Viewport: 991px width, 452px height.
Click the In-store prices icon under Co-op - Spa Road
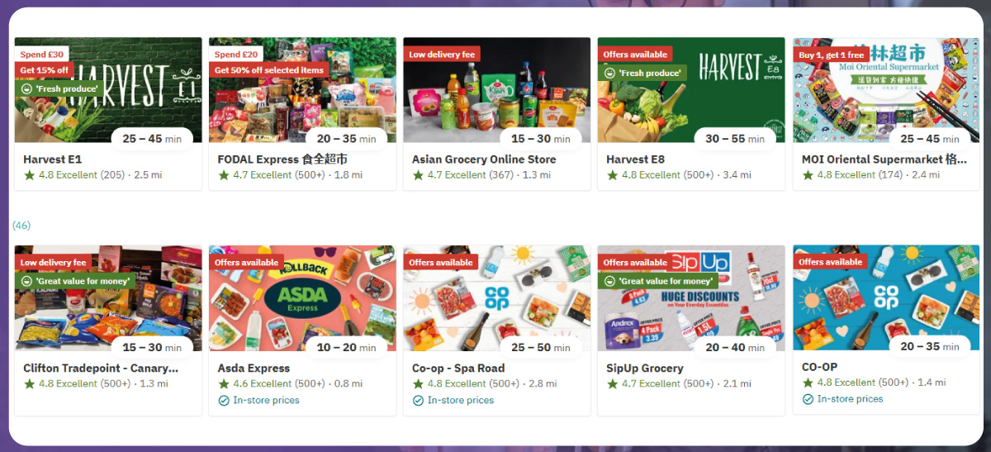pyautogui.click(x=418, y=401)
